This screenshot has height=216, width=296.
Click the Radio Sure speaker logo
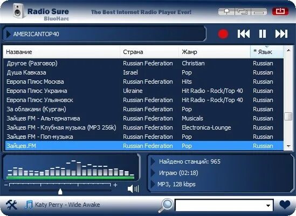point(18,11)
